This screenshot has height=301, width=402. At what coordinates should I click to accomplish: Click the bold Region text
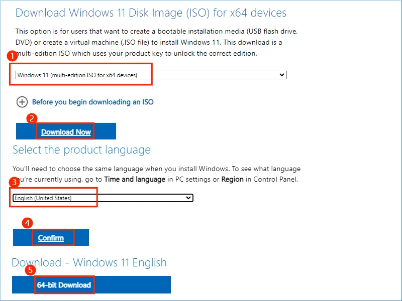pyautogui.click(x=232, y=179)
